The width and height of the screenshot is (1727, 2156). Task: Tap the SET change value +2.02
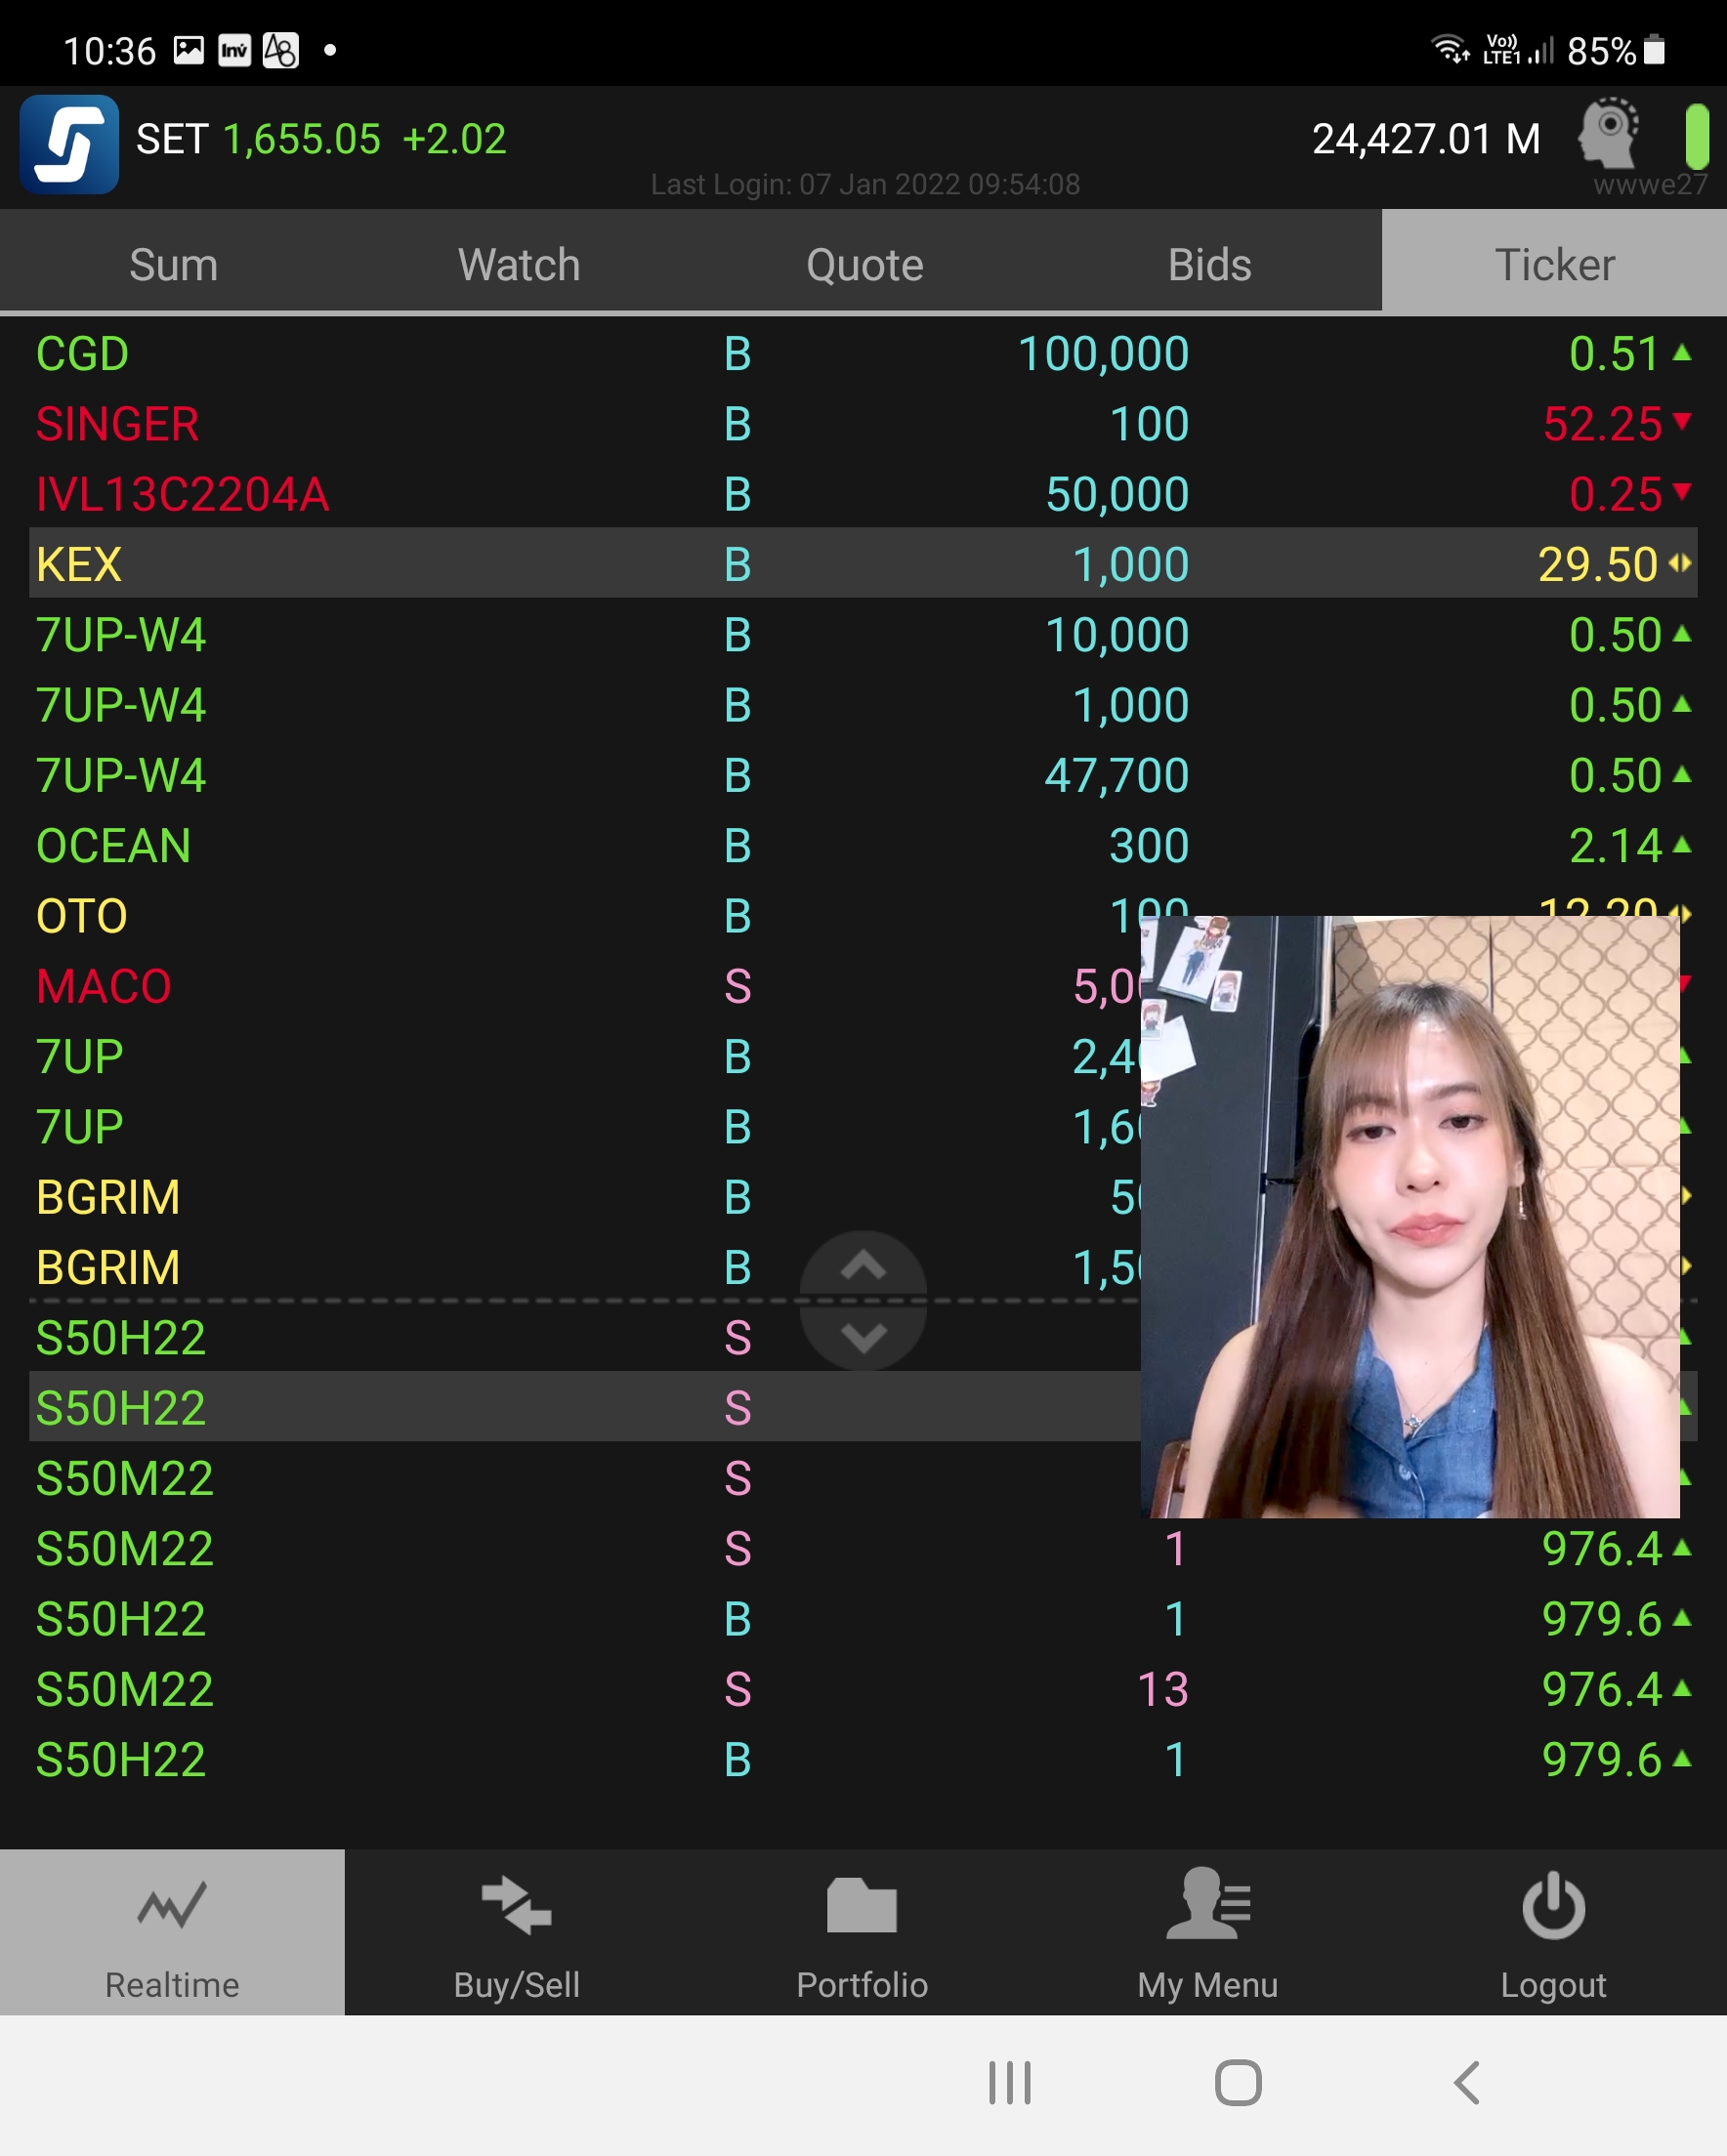[454, 139]
